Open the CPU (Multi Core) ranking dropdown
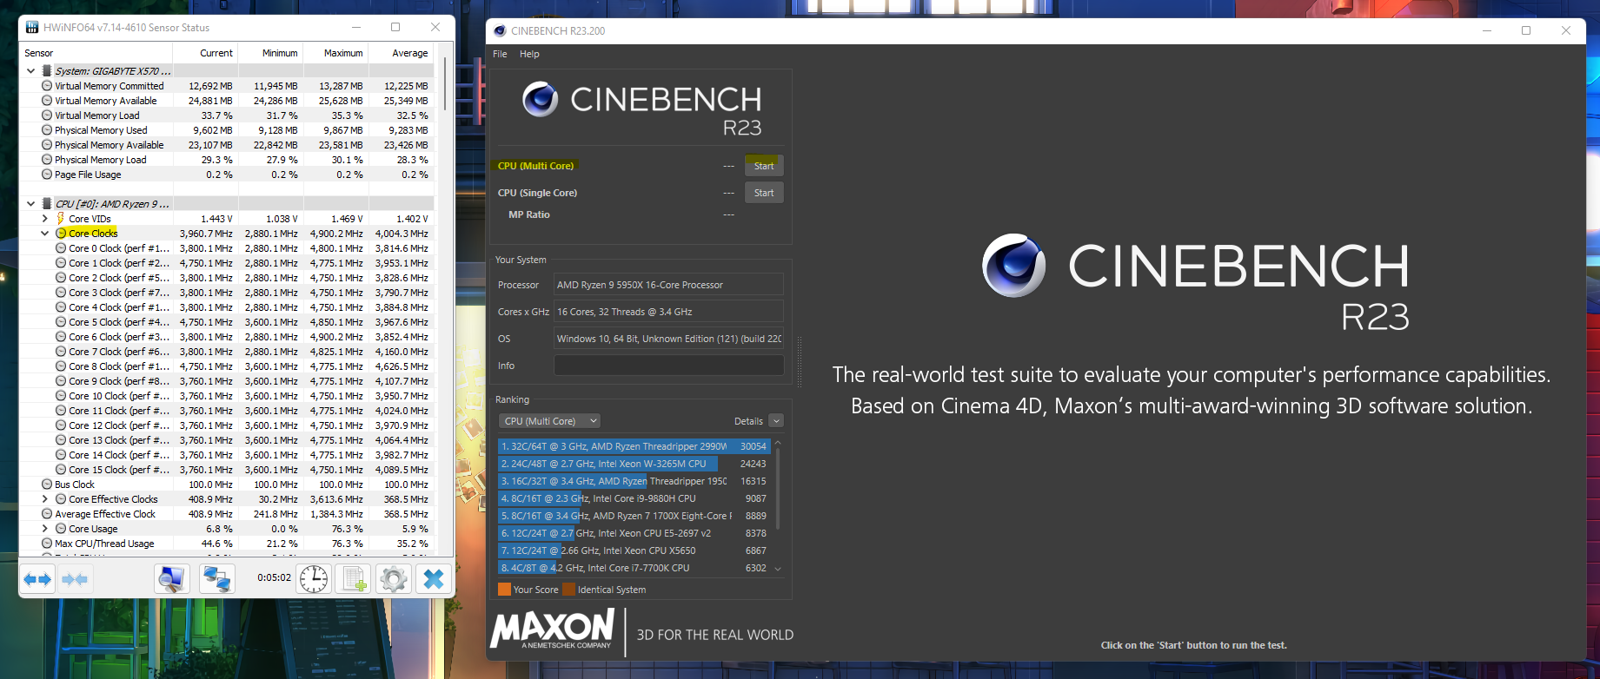Screen dimensions: 1600x679 [550, 421]
